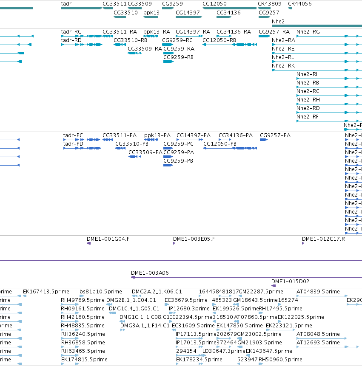The width and height of the screenshot is (362, 366).
Task: Click the ppk13 gene label
Action: (151, 13)
